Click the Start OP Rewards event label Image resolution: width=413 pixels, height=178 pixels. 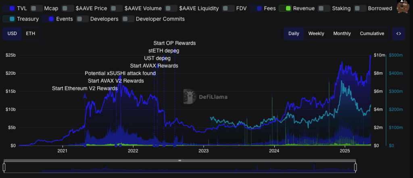click(x=175, y=43)
